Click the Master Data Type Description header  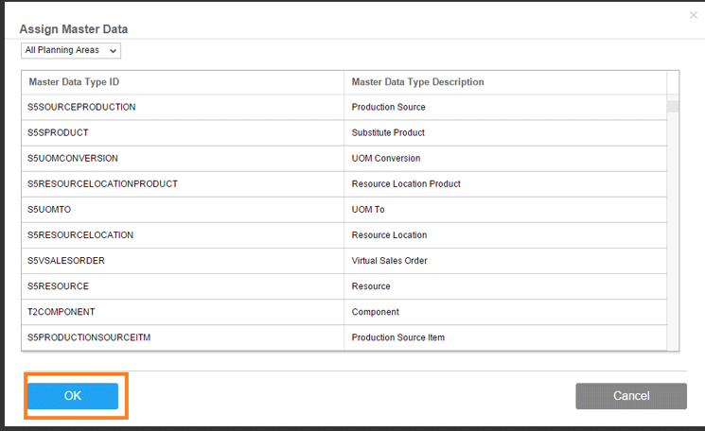point(417,82)
